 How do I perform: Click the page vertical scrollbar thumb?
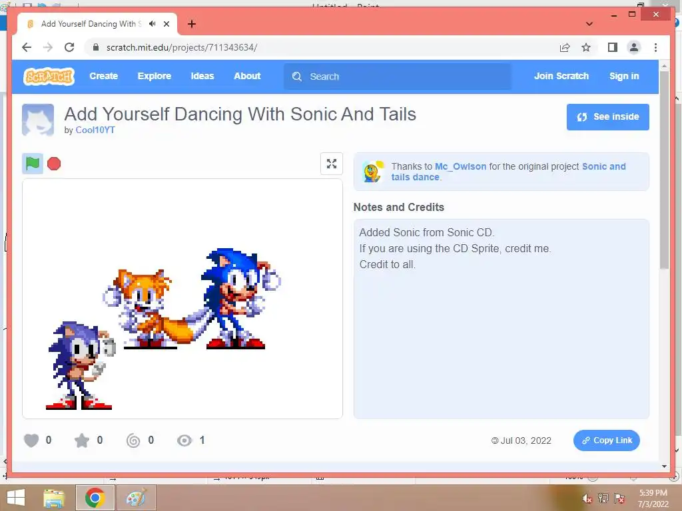[x=664, y=170]
